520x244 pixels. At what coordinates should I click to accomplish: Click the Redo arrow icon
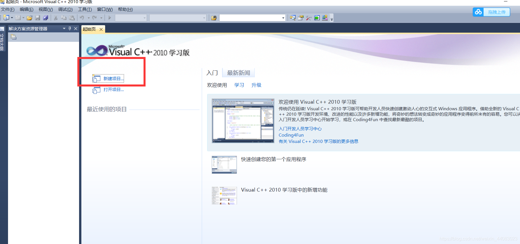(95, 18)
